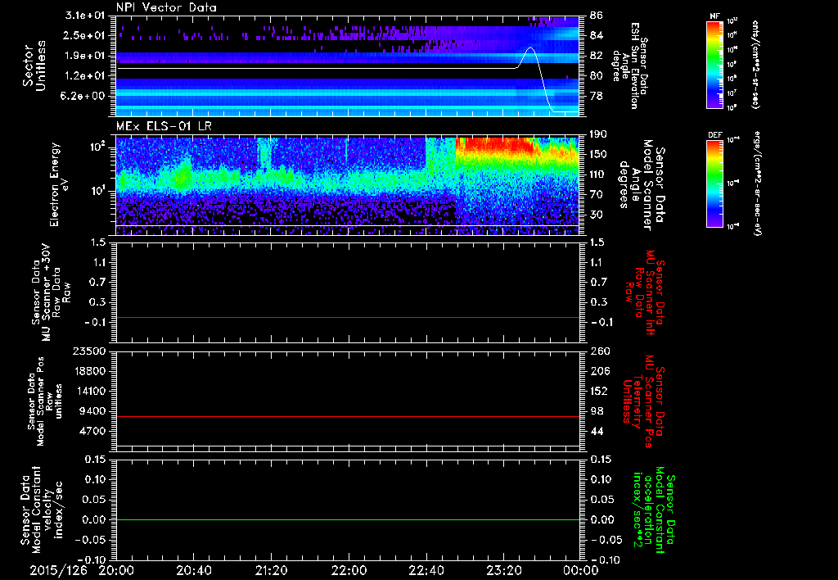Click the white sun elevation curve peak
This screenshot has width=838, height=580.
[530, 48]
